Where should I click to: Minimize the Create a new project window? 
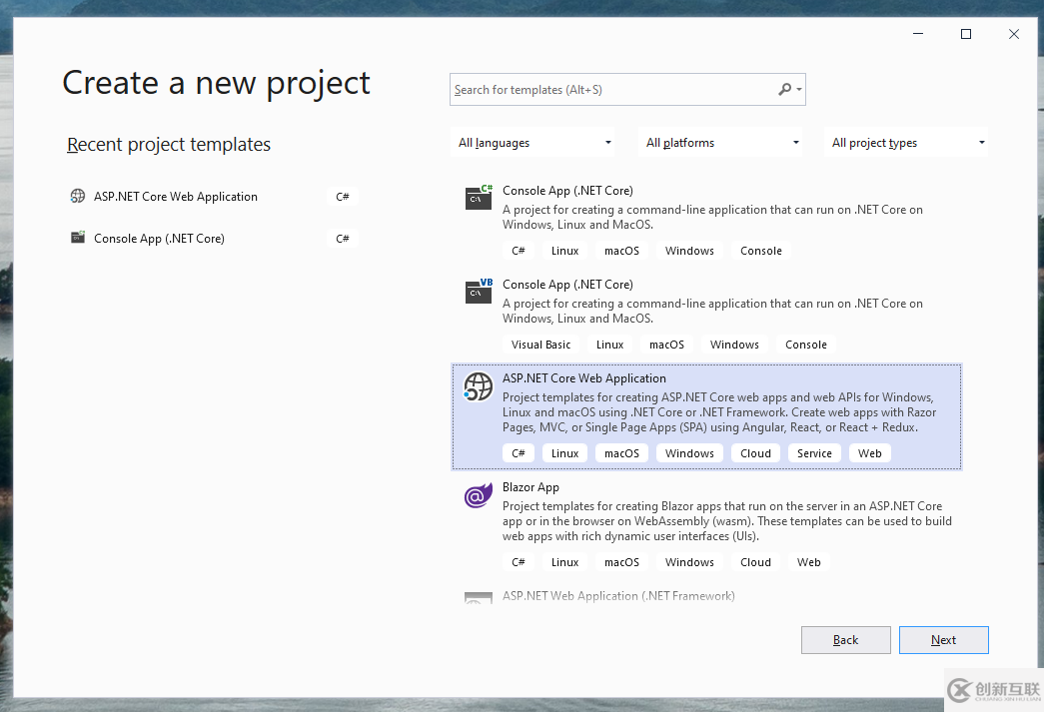coord(917,34)
